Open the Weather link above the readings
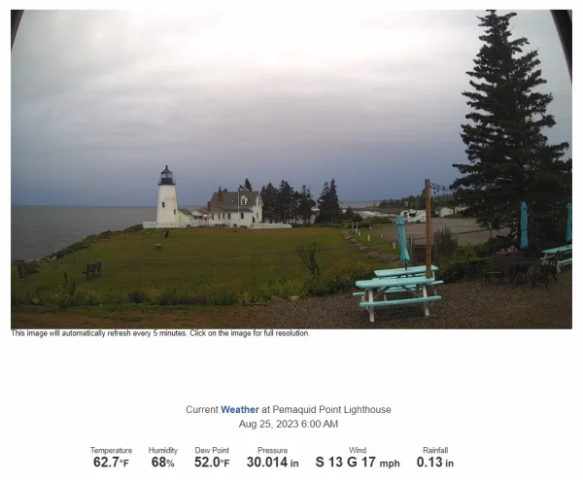Viewport: 583px width, 480px height. click(239, 409)
